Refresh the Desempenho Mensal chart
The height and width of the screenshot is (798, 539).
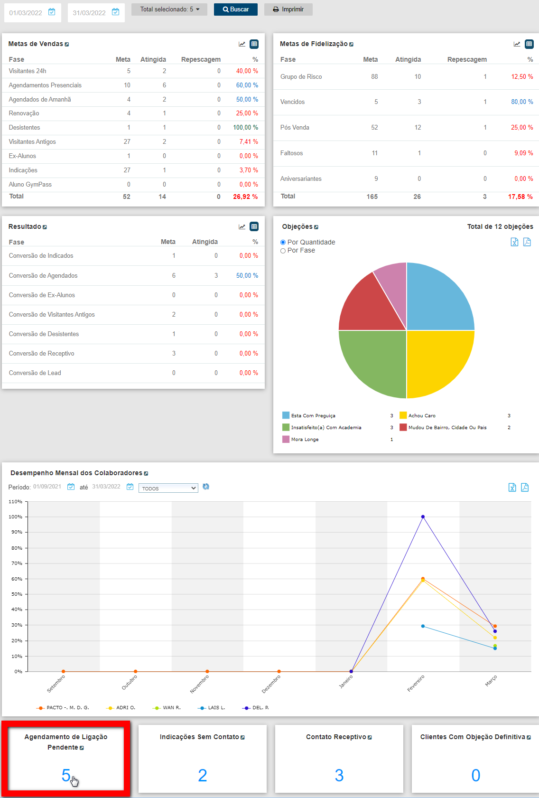(x=206, y=487)
